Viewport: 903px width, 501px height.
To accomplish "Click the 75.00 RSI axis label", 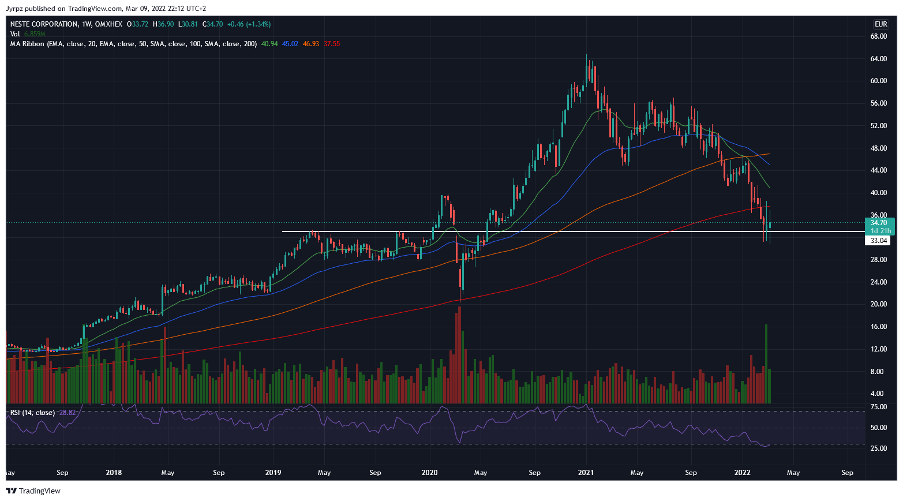I will [x=879, y=407].
